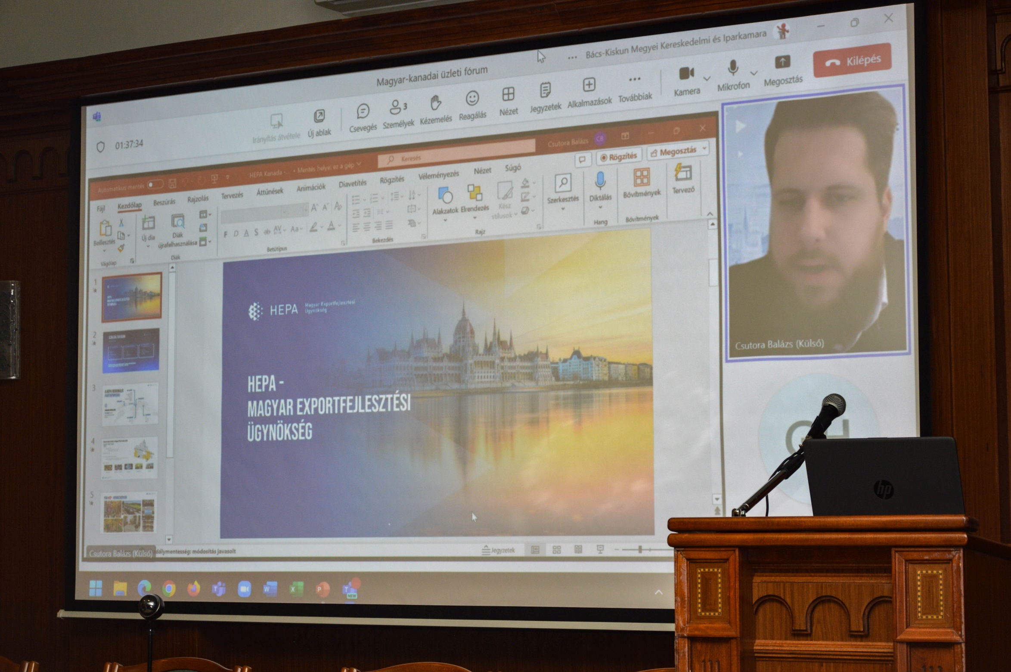This screenshot has width=1011, height=672.
Task: Show the Személyek participants list
Action: click(398, 114)
